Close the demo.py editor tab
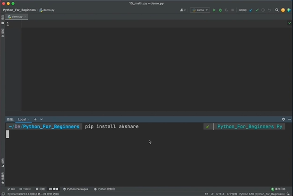The image size is (293, 196). point(25,17)
